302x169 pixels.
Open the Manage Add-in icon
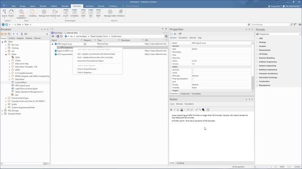(x=110, y=13)
